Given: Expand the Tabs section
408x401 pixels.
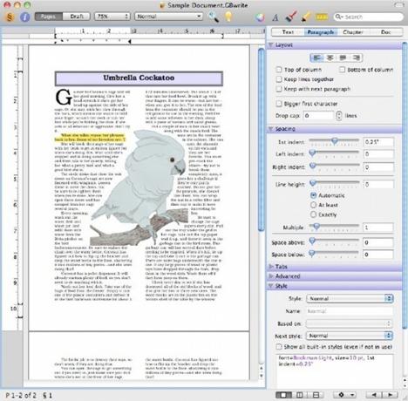Looking at the screenshot, I should click(270, 267).
